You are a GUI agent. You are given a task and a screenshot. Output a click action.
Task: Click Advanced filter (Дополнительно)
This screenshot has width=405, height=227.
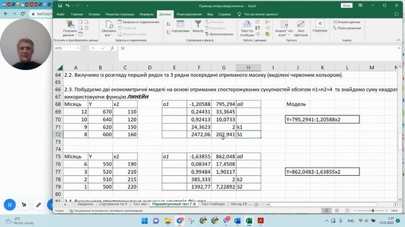(x=220, y=34)
